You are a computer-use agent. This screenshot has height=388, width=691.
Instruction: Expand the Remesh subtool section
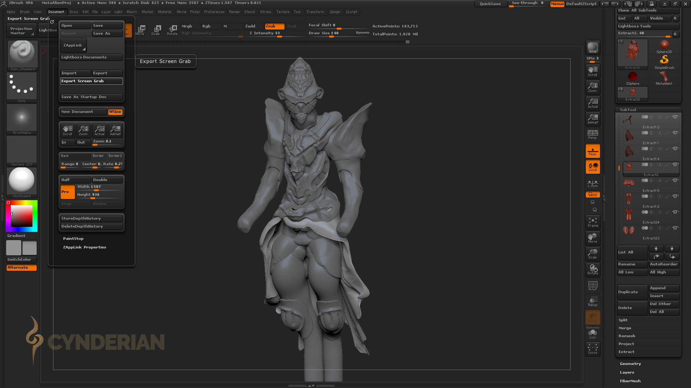click(627, 336)
